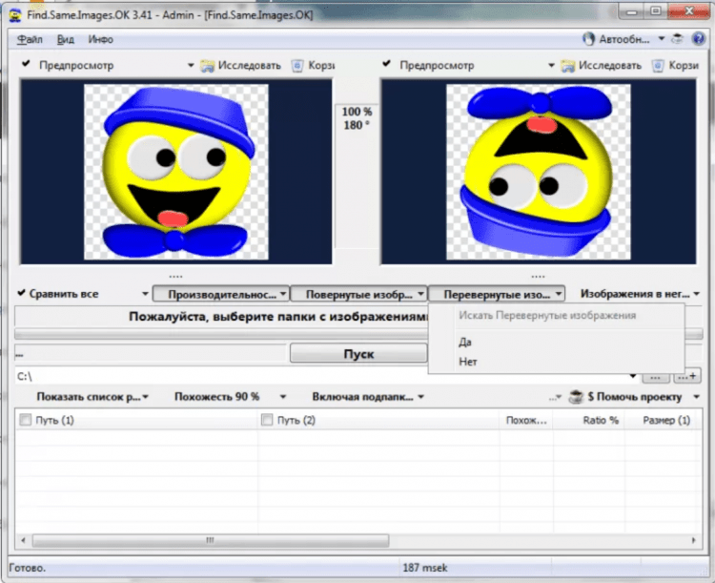This screenshot has height=583, width=715.
Task: Expand the Помочь проекту dropdown arrow
Action: click(x=696, y=397)
